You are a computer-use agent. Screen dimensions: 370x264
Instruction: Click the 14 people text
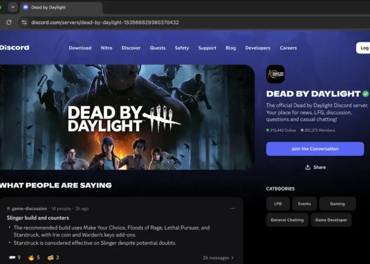pos(61,208)
